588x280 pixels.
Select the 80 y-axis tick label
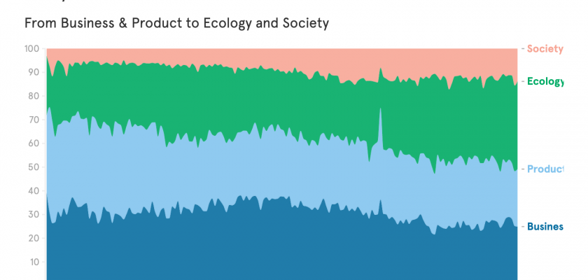(x=34, y=97)
